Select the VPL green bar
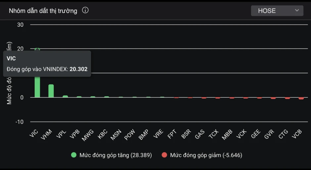 (x=65, y=96)
